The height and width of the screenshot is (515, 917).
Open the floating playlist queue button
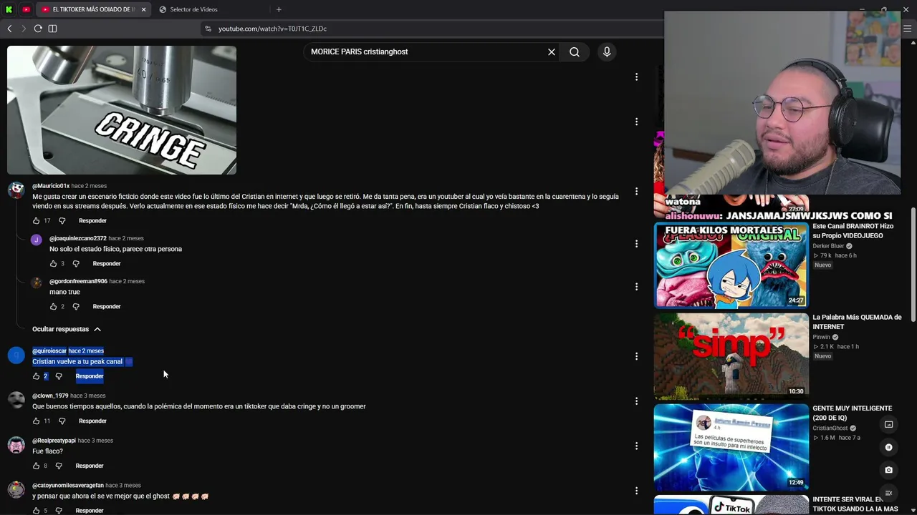[888, 493]
